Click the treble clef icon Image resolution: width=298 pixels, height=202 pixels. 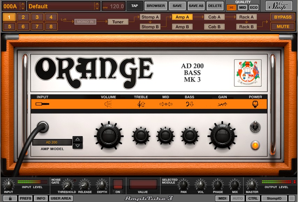(141, 104)
